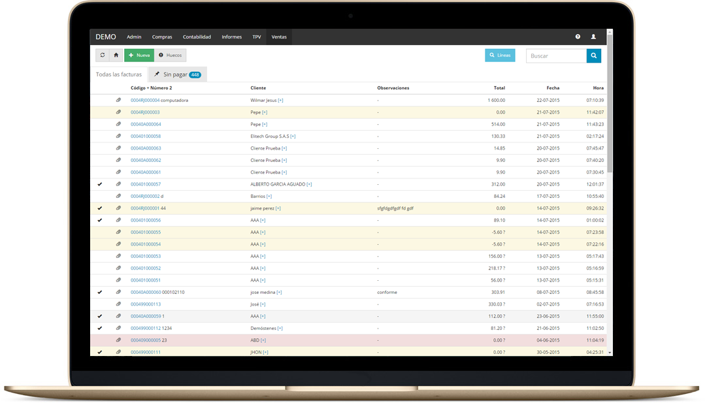
Task: Expand jose medina client [+]
Action: (279, 293)
